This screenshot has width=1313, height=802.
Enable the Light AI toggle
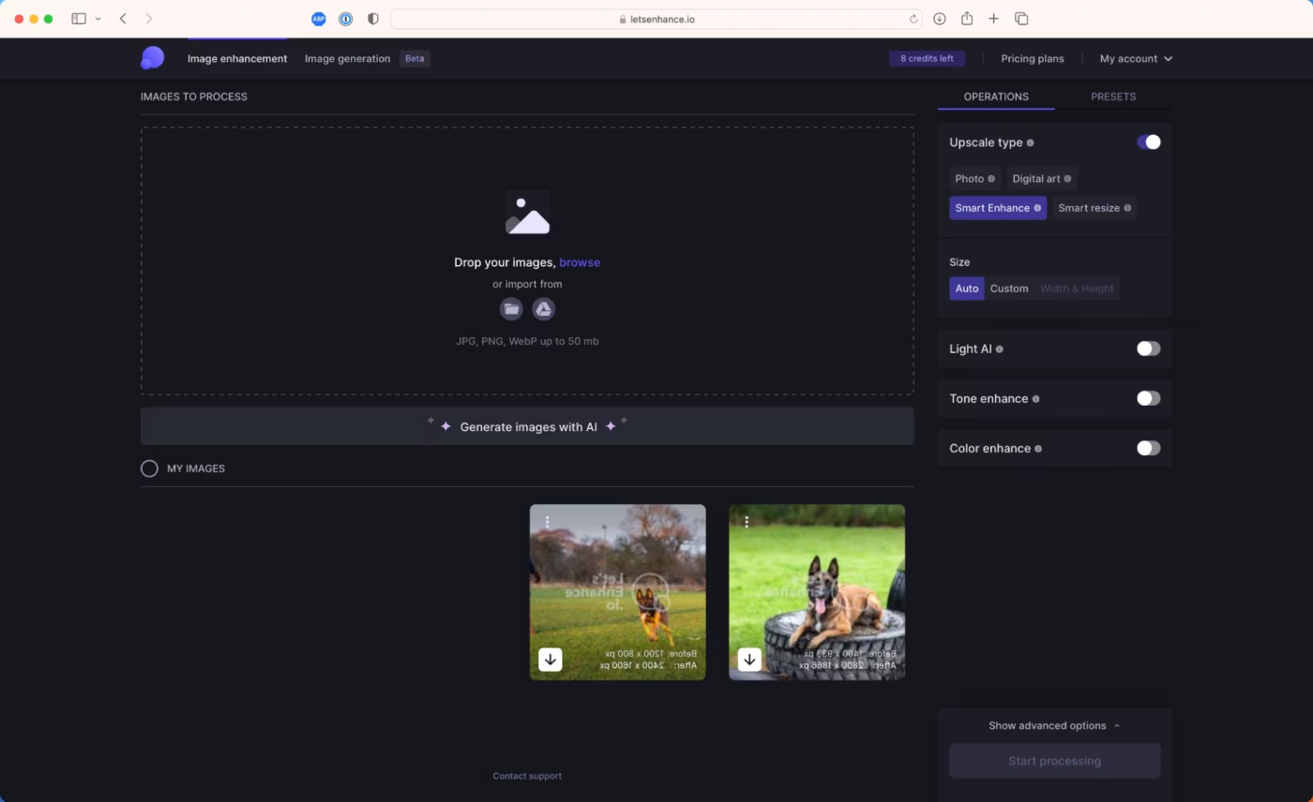tap(1148, 349)
